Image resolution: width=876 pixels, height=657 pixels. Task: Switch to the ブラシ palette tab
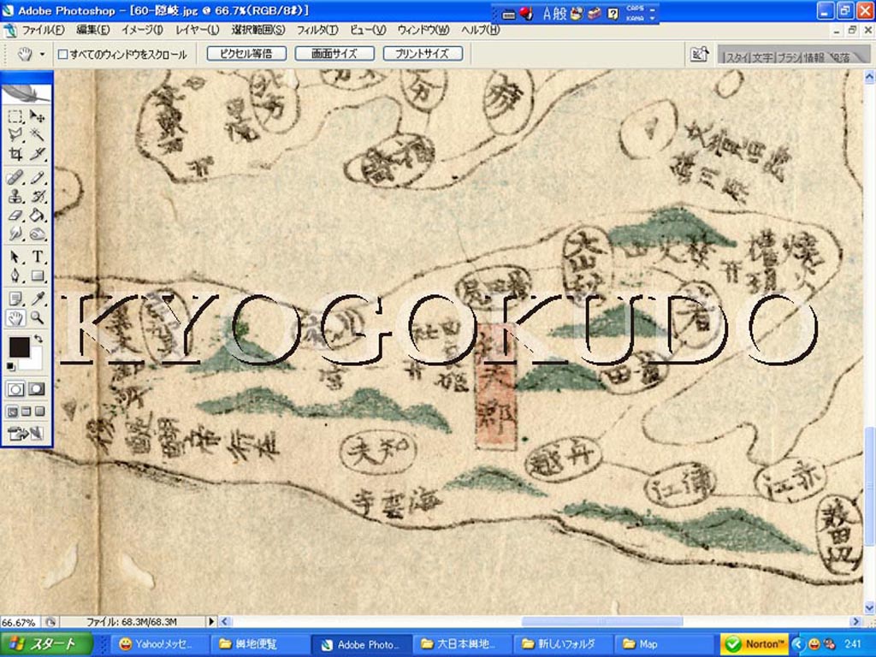788,57
